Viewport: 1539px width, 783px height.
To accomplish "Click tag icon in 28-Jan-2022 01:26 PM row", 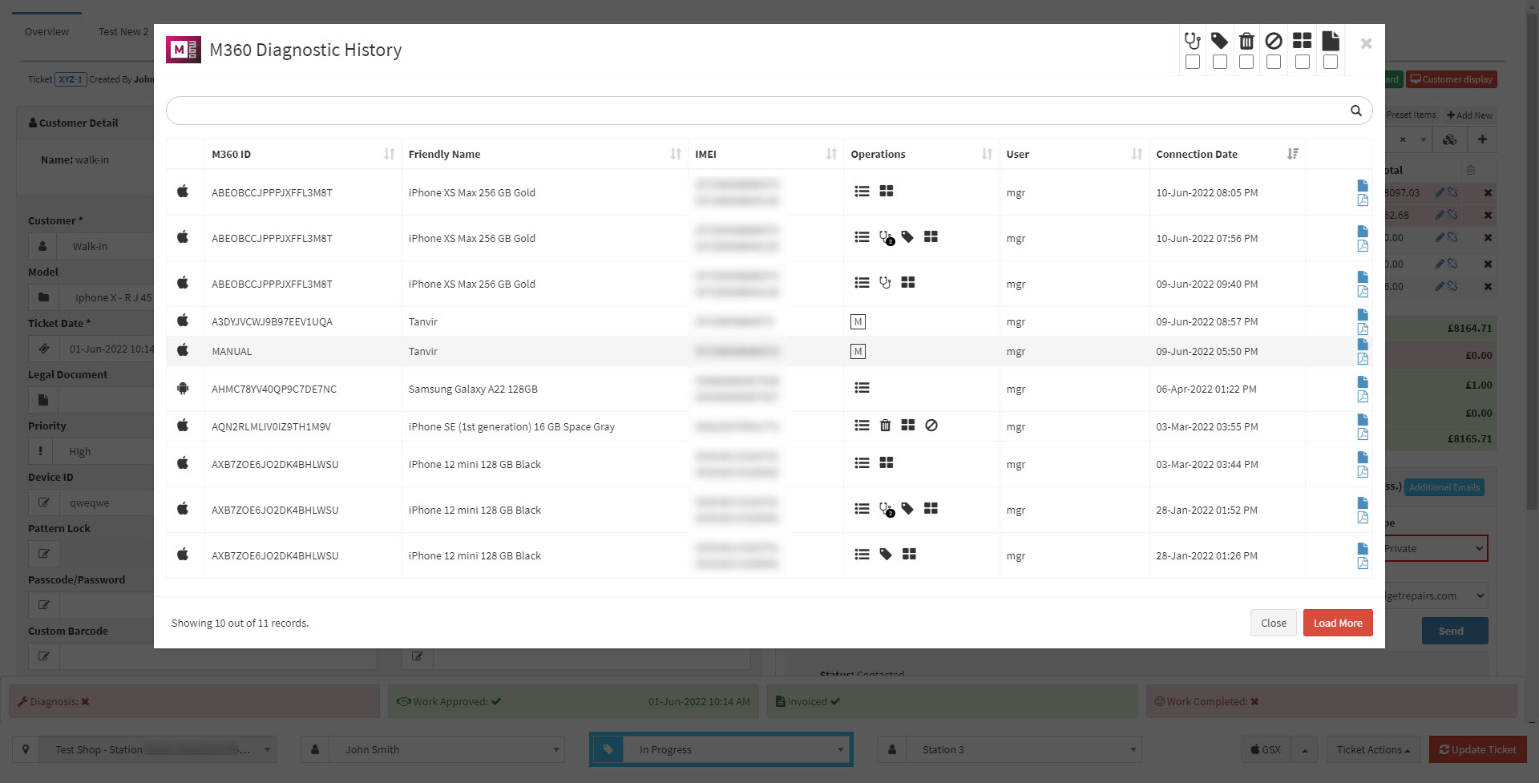I will (886, 555).
